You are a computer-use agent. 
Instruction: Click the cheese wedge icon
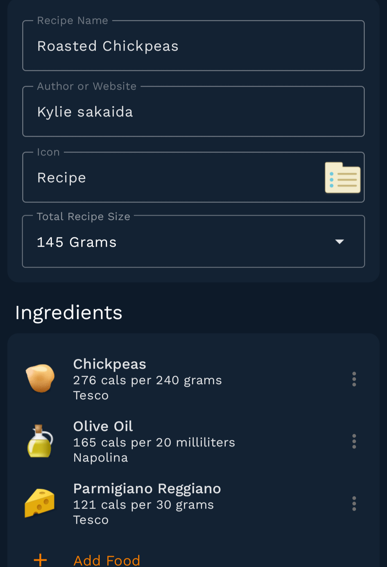(40, 503)
